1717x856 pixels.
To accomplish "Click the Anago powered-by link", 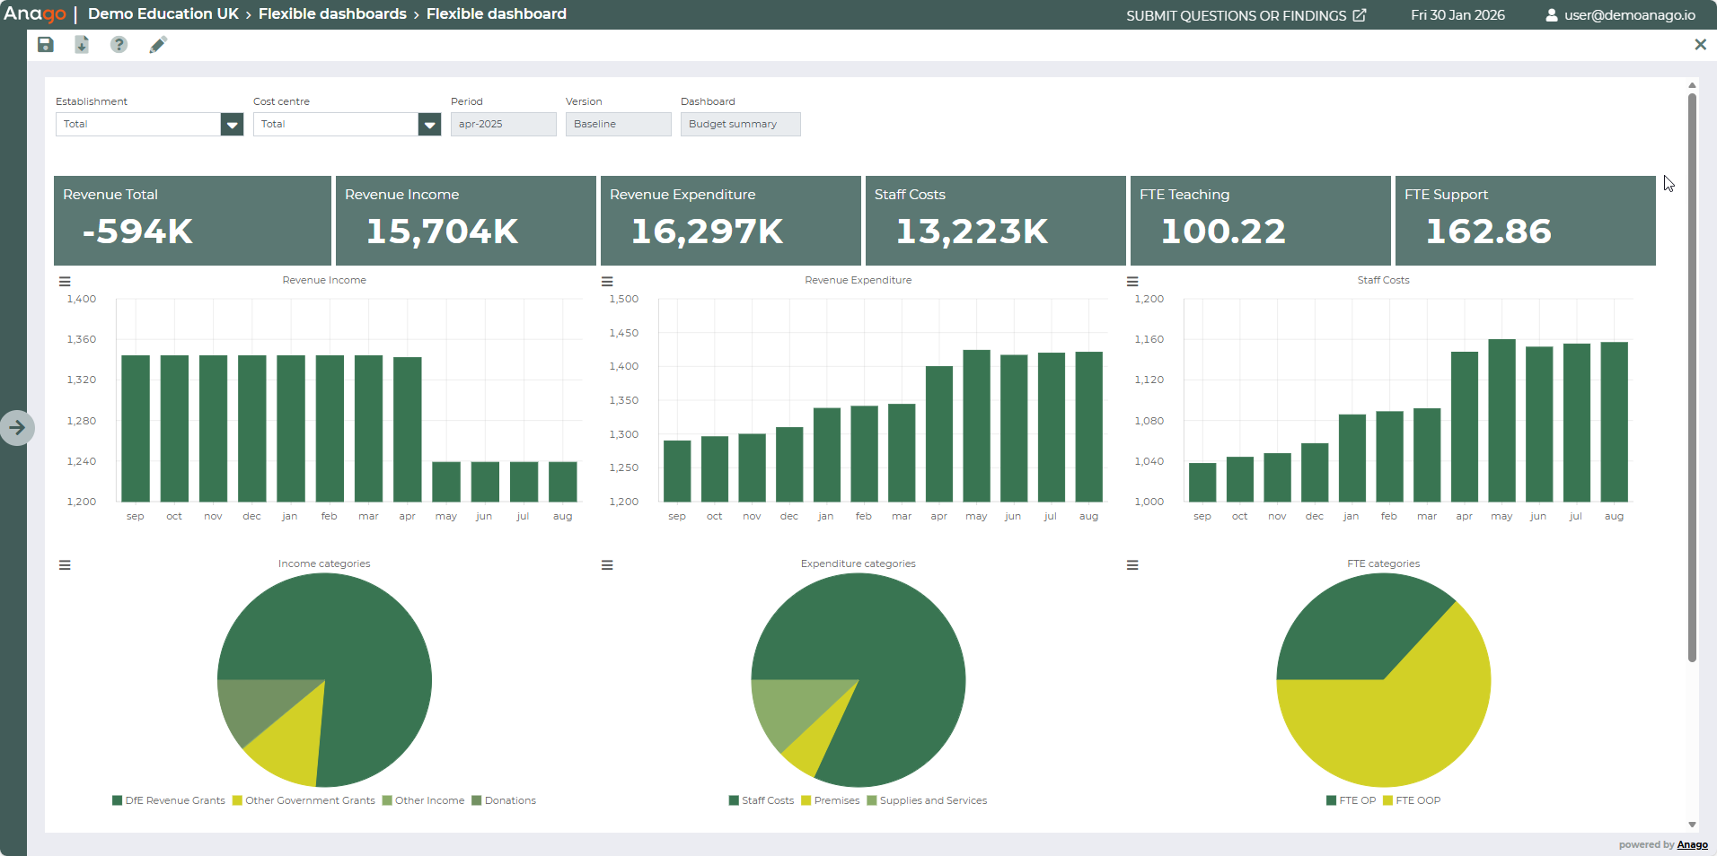I will pyautogui.click(x=1692, y=844).
